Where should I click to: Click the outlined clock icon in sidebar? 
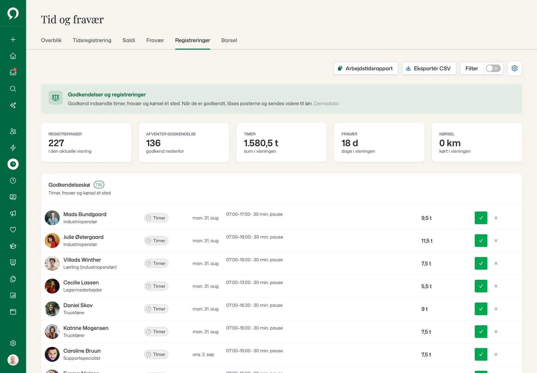point(13,181)
